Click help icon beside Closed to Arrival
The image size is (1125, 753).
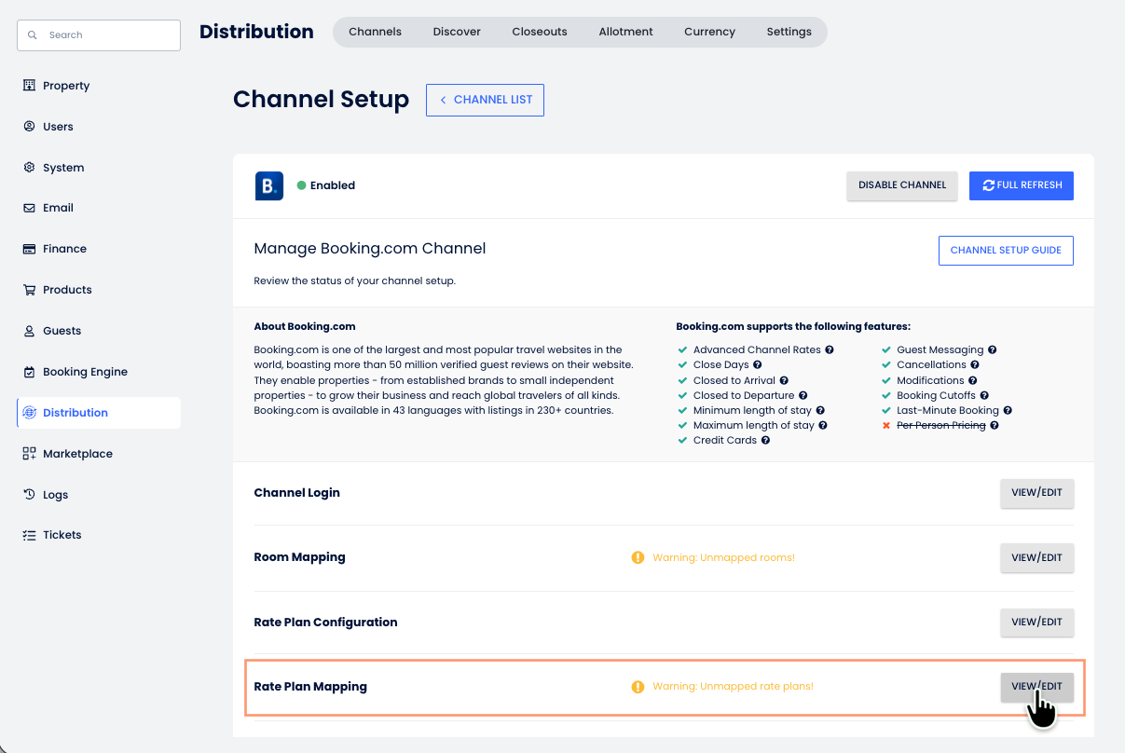pos(784,380)
